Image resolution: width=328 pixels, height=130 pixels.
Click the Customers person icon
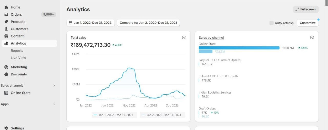pos(6,29)
